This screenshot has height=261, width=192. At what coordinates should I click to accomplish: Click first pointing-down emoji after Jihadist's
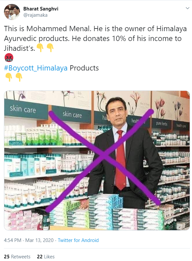coord(40,48)
